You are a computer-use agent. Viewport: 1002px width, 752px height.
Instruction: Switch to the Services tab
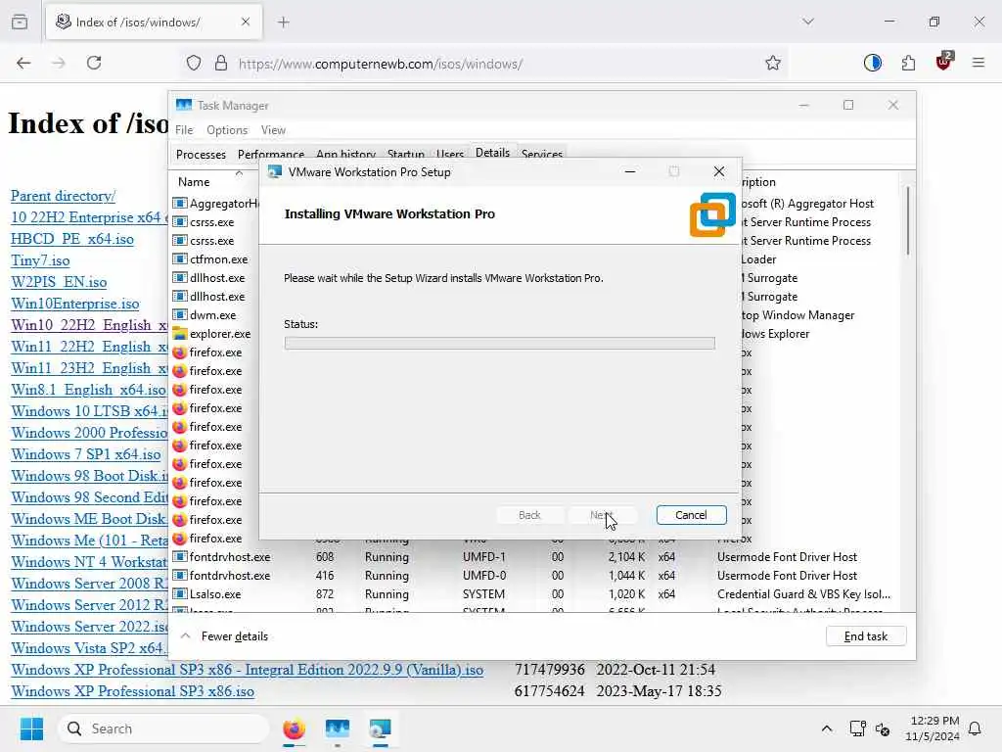(x=541, y=154)
